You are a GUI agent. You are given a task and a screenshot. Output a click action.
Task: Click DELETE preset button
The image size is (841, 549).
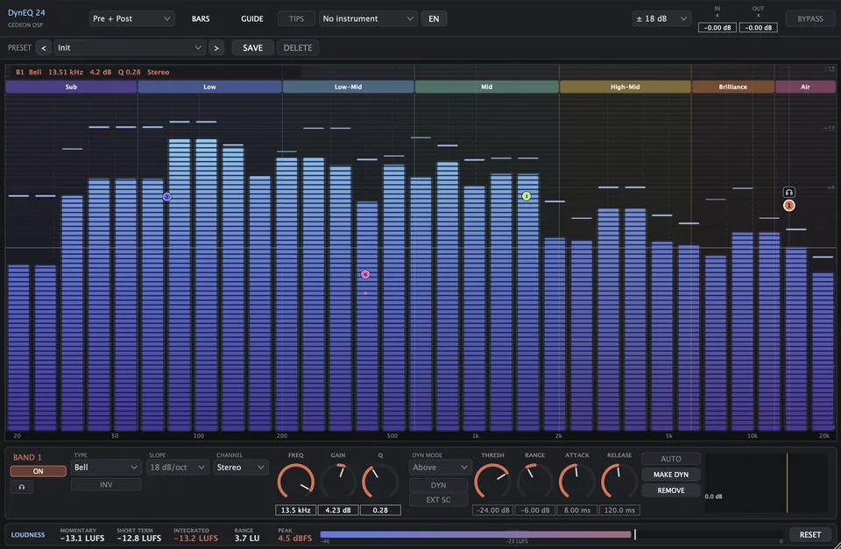(x=298, y=47)
